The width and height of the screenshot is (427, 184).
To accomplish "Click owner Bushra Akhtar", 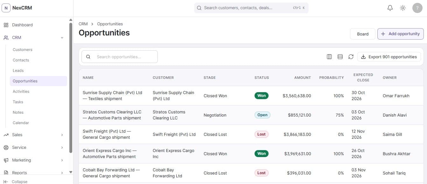I will [x=396, y=154].
